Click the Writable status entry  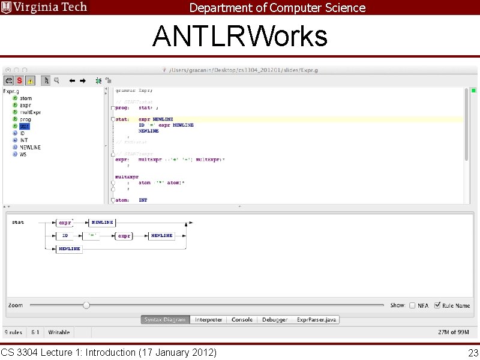click(x=59, y=332)
